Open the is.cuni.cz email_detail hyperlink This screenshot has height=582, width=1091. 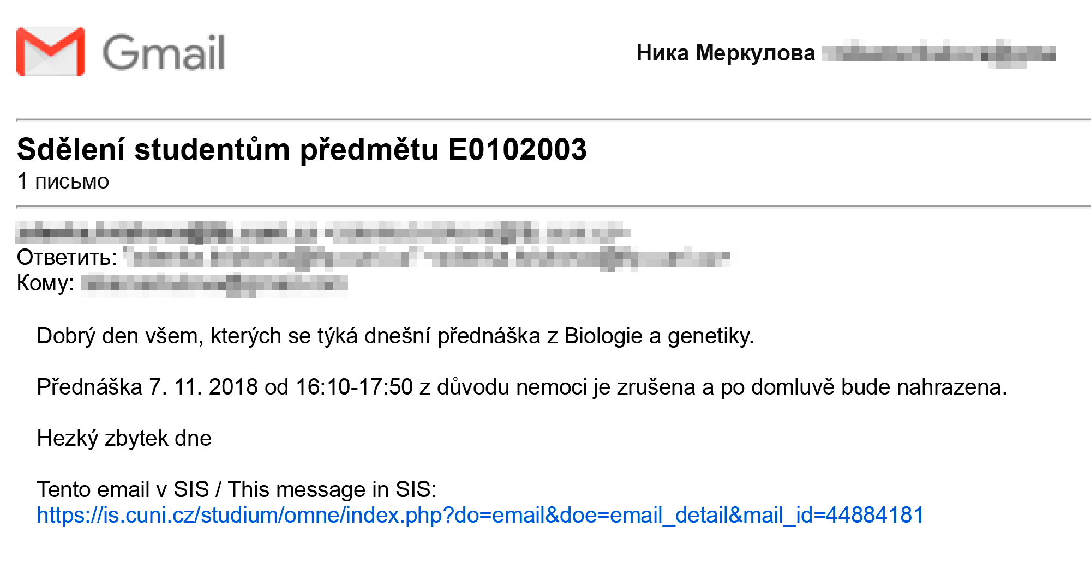(480, 515)
